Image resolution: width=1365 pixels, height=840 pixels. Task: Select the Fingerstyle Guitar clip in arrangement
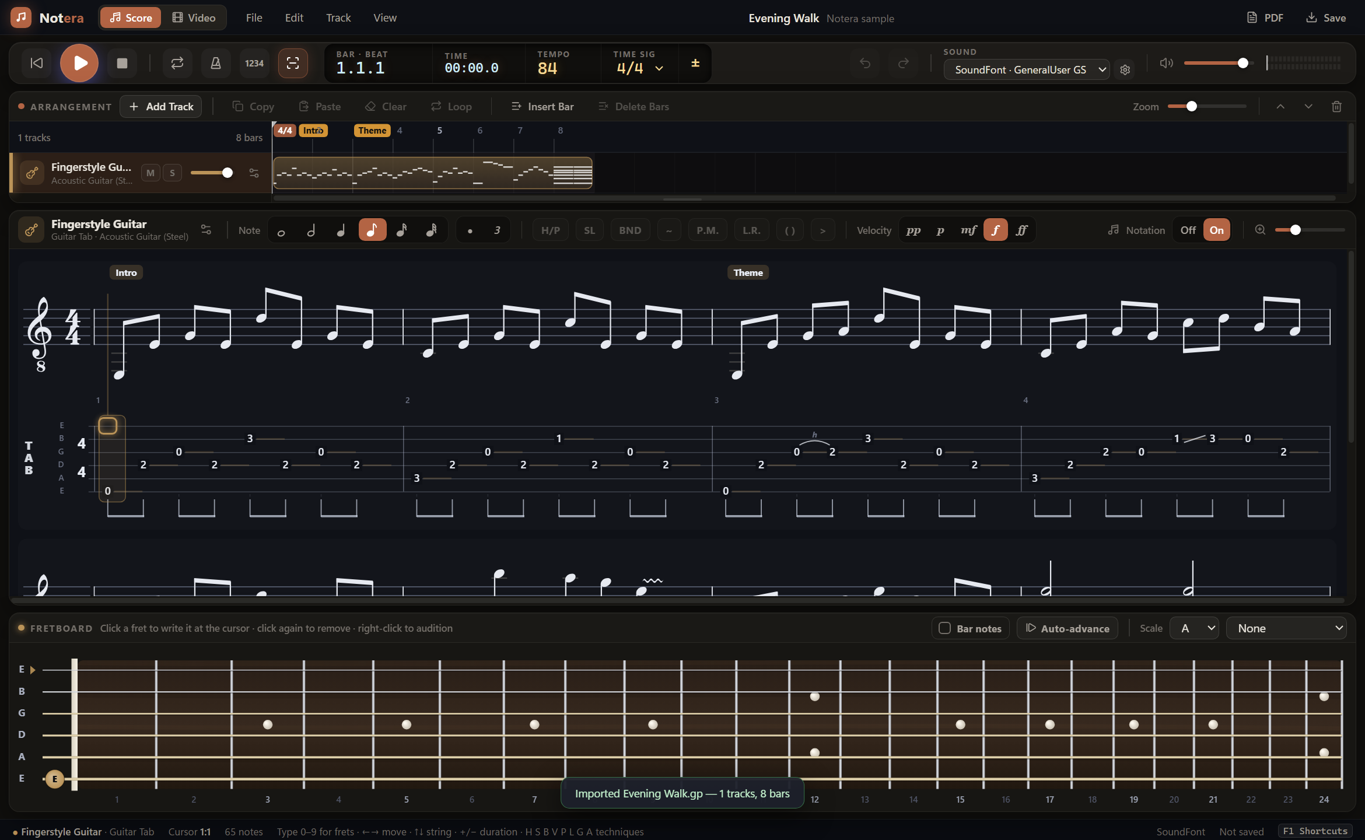[x=432, y=173]
